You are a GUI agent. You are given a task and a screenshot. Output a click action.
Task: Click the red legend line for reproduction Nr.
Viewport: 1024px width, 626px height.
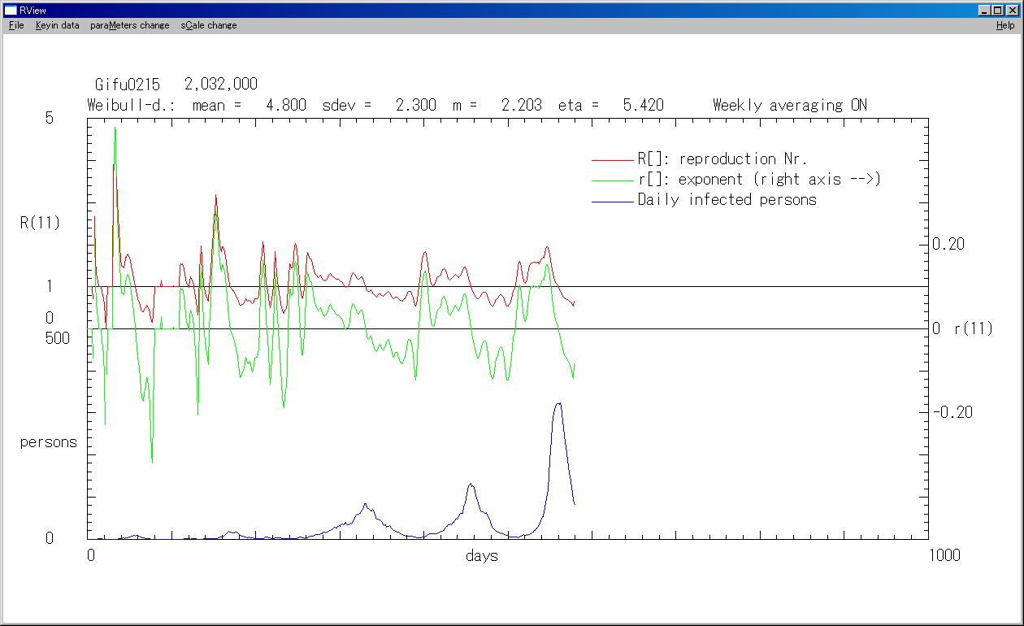pyautogui.click(x=612, y=160)
